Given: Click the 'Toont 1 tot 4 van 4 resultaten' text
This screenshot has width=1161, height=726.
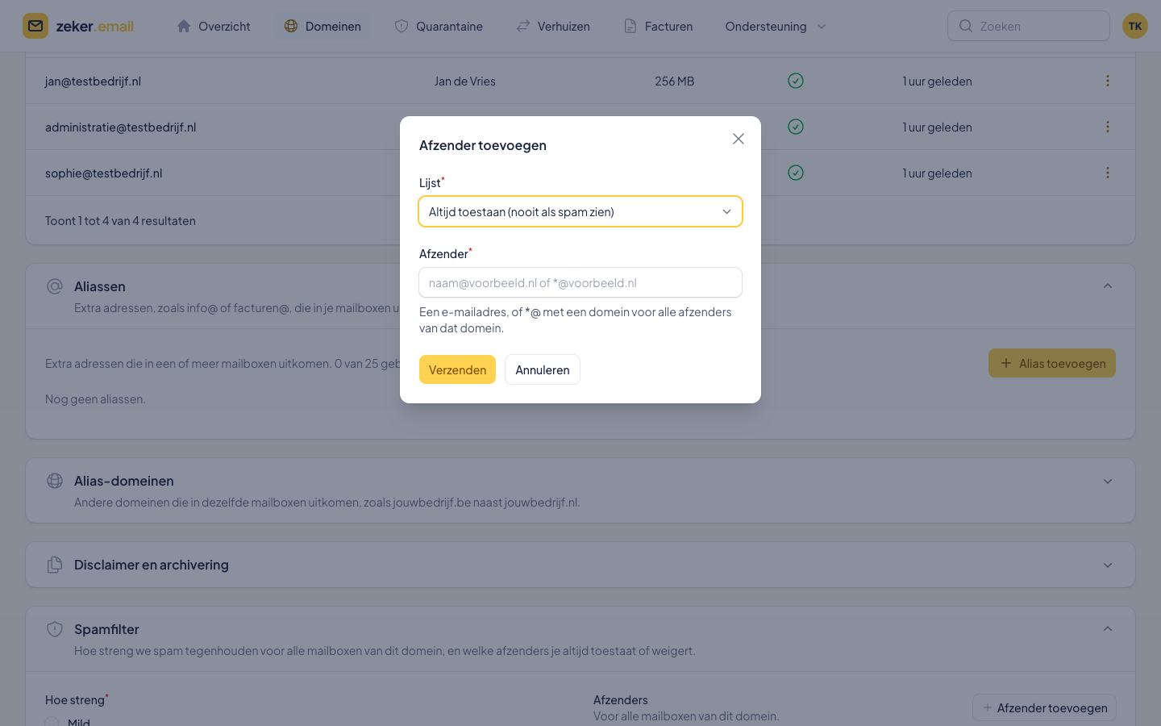Looking at the screenshot, I should pyautogui.click(x=120, y=220).
